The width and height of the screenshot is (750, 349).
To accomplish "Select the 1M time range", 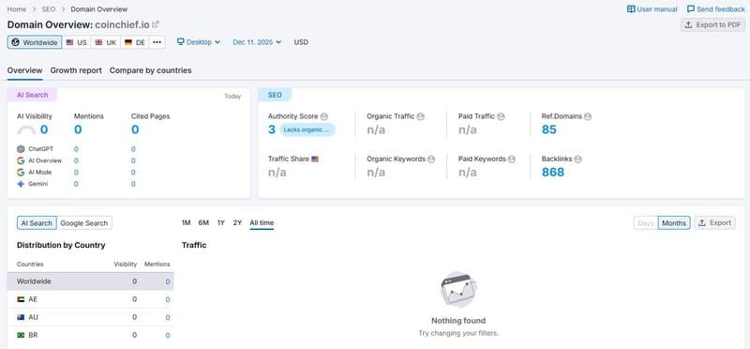I will (186, 222).
